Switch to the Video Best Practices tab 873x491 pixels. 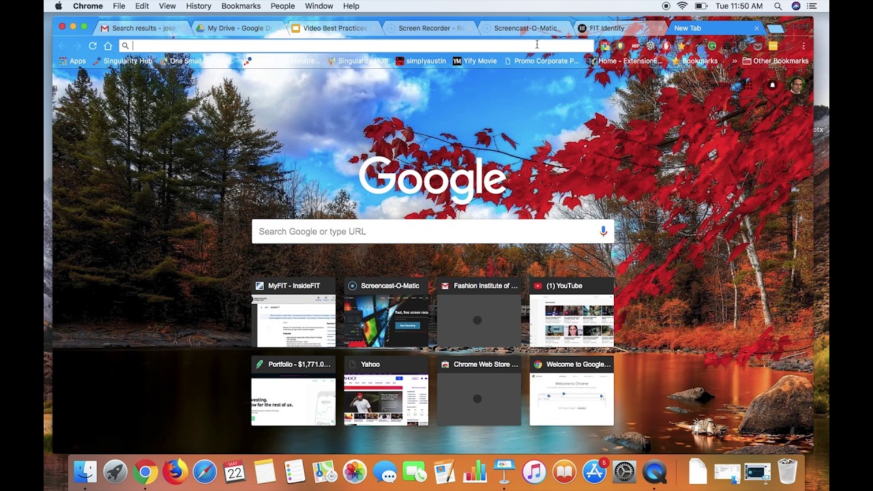point(333,28)
